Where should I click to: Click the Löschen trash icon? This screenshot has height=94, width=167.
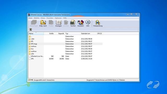pos(66,23)
